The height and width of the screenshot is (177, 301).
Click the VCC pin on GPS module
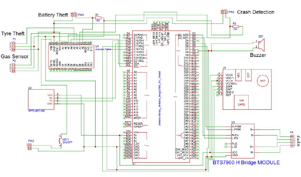[x=50, y=95]
